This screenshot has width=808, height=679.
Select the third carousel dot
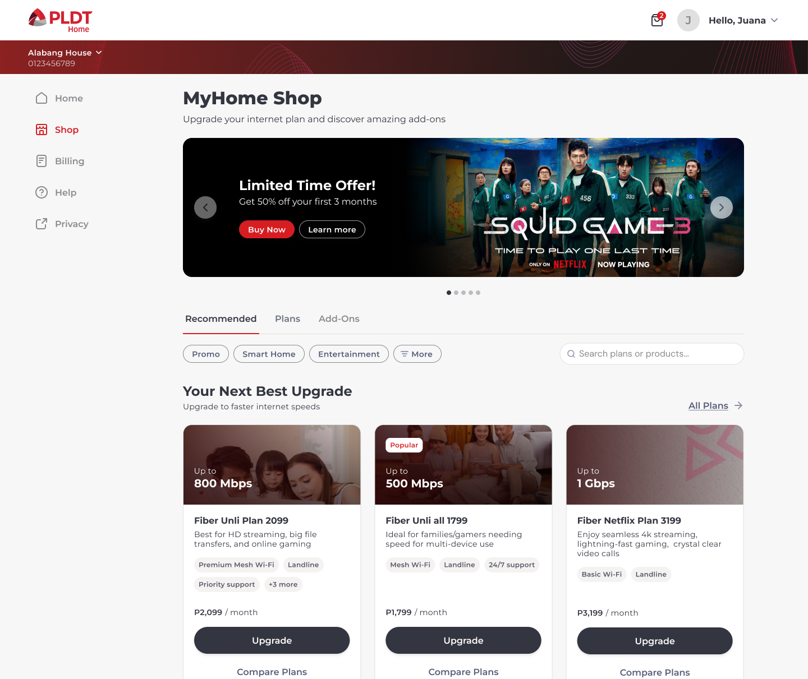463,293
